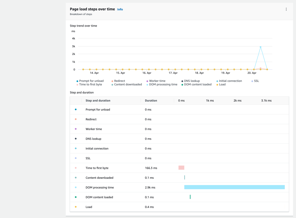
Task: Open the widget options ellipsis menu
Action: pos(286,9)
